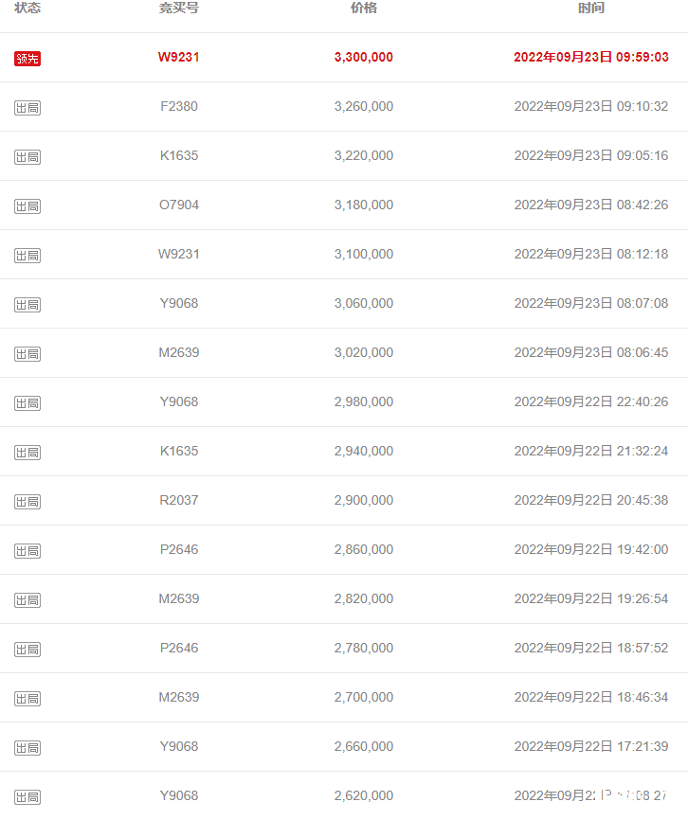Click the timestamp 2022年09月22日 22:40:26

(591, 401)
